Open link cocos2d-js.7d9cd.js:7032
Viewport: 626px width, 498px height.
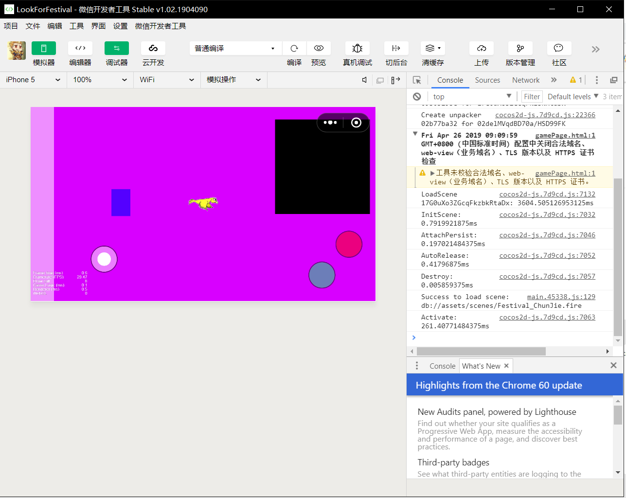coord(547,214)
